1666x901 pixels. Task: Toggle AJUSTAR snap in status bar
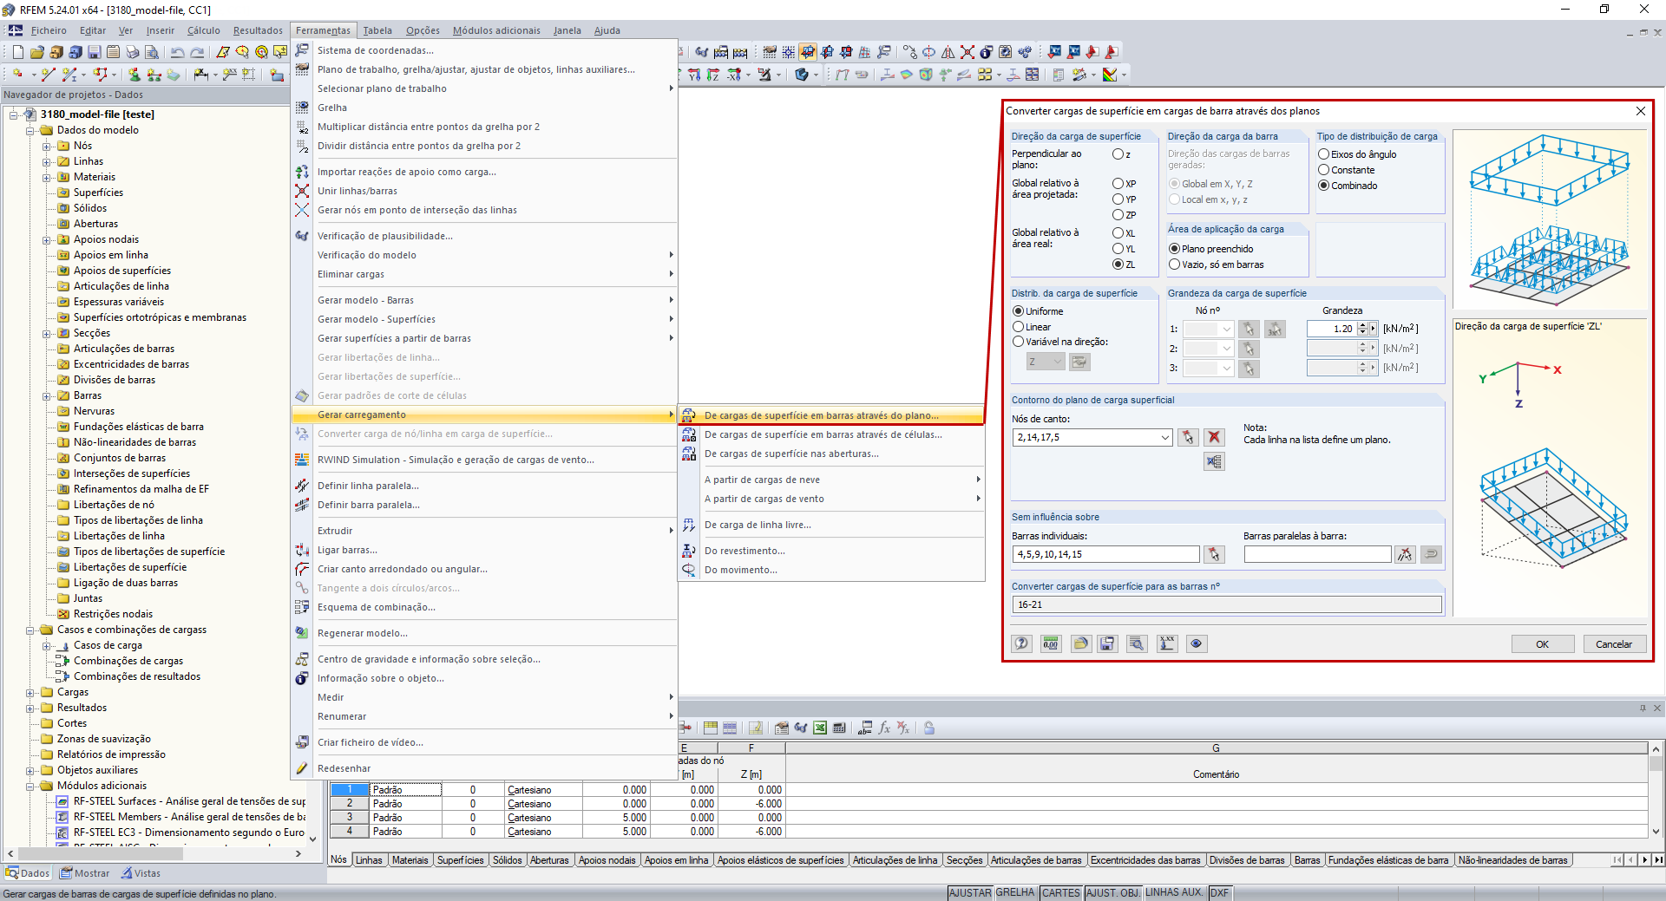(969, 892)
